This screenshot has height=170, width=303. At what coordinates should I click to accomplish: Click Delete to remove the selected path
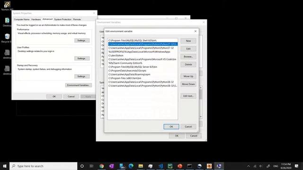(x=188, y=65)
